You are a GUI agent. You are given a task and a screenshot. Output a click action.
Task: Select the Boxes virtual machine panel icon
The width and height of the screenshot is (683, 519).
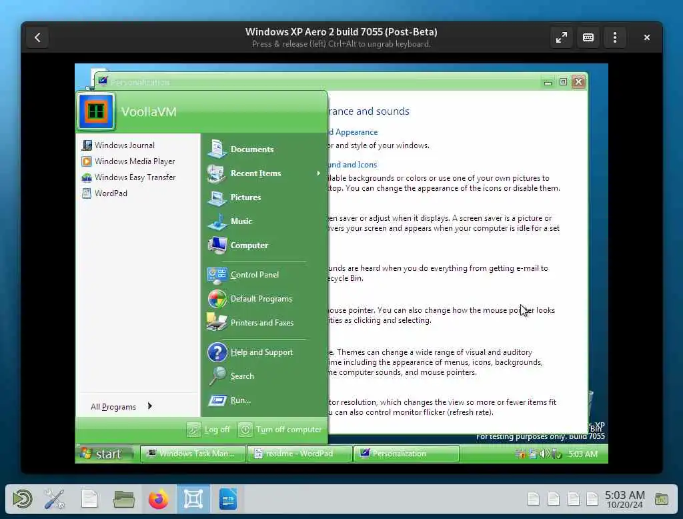193,499
